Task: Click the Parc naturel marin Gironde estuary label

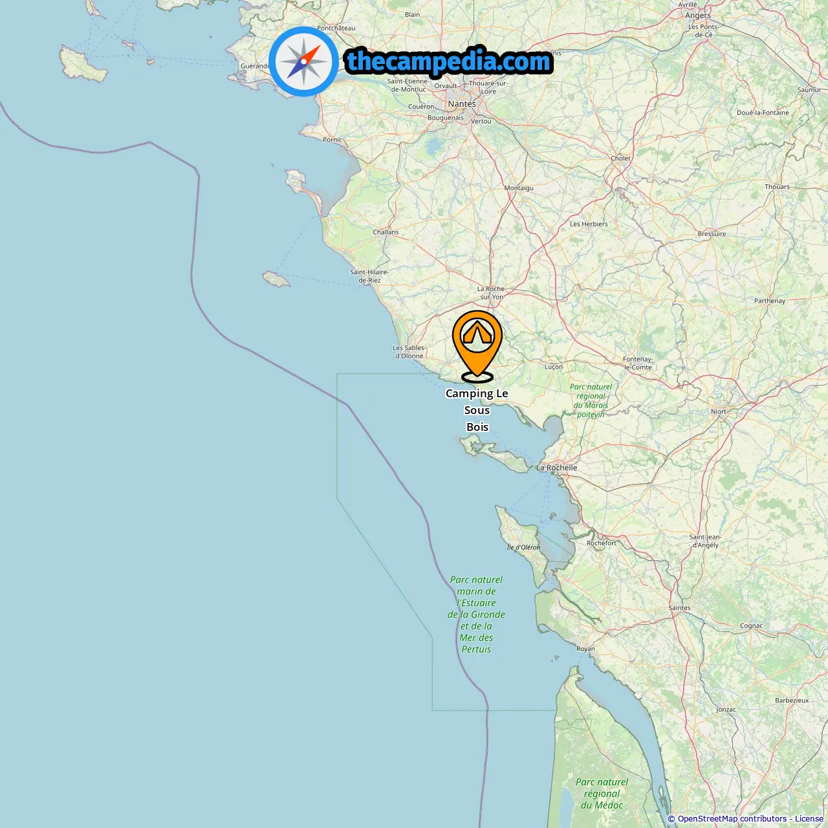Action: click(476, 615)
